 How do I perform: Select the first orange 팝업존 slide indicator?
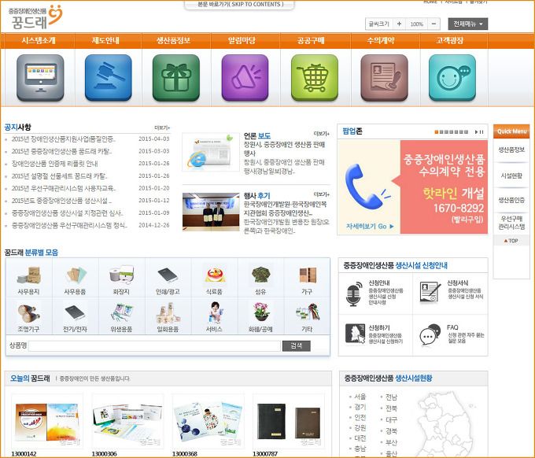point(436,131)
